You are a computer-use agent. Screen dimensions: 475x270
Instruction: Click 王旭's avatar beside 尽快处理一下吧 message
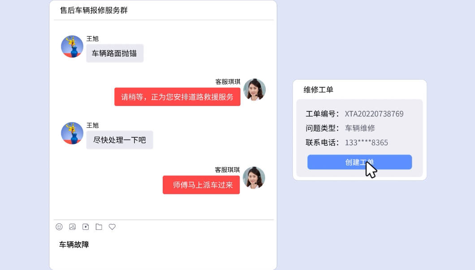72,133
